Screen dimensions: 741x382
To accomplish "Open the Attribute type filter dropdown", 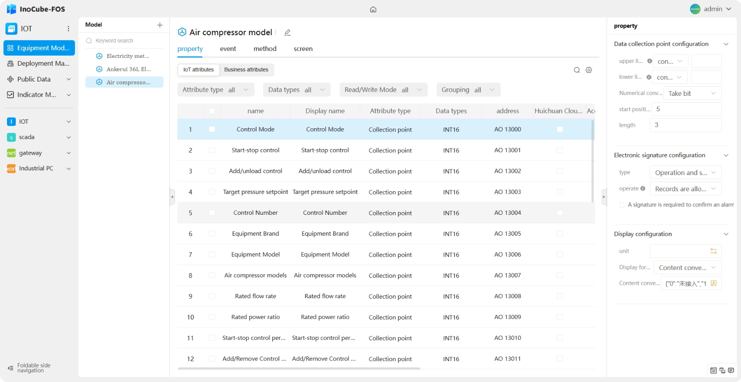I will [x=216, y=90].
